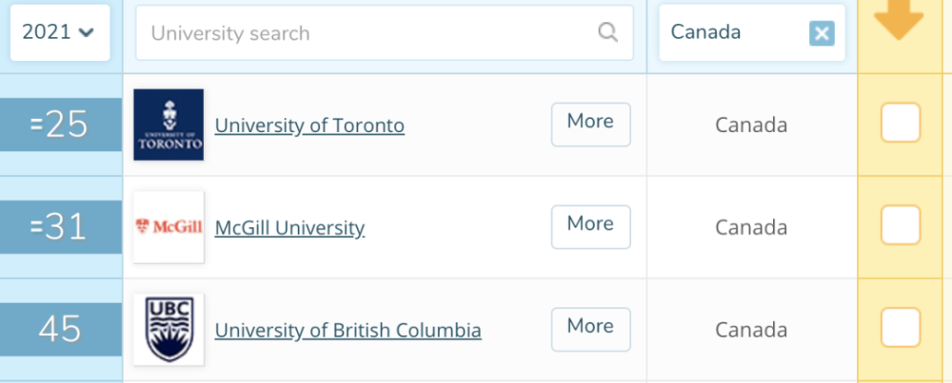This screenshot has width=952, height=383.
Task: Click the orange down arrow icon
Action: 898,21
